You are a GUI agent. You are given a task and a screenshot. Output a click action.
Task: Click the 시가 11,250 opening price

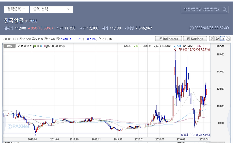pyautogui.click(x=66, y=28)
